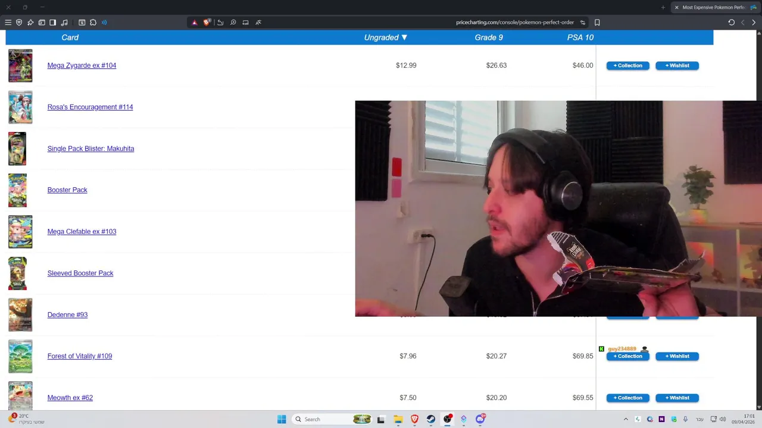Add Forest of Vitality to Wishlist
The width and height of the screenshot is (762, 428).
coord(677,356)
